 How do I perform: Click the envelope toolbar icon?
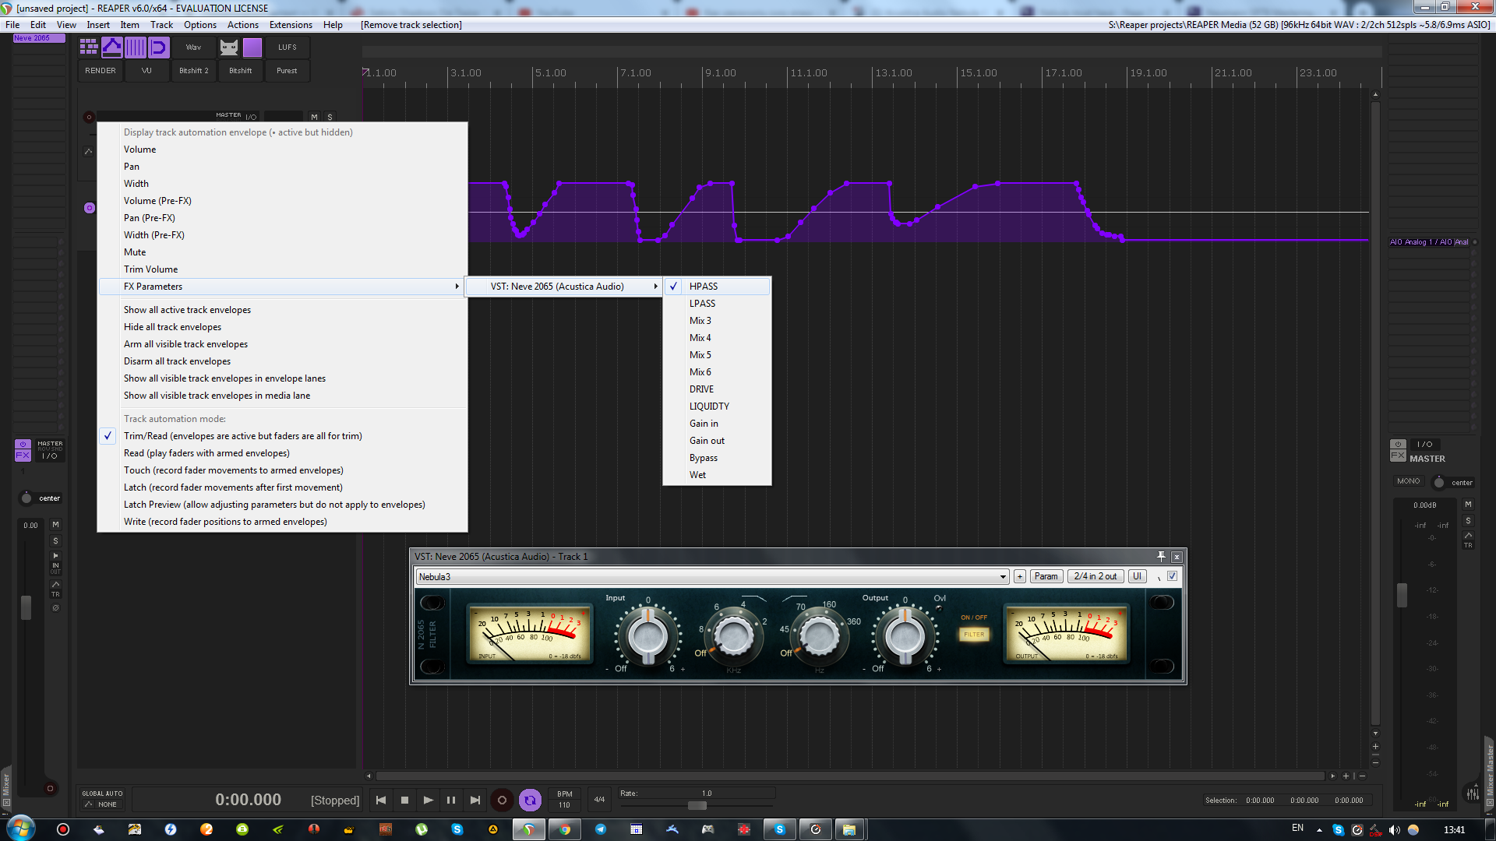[x=112, y=48]
